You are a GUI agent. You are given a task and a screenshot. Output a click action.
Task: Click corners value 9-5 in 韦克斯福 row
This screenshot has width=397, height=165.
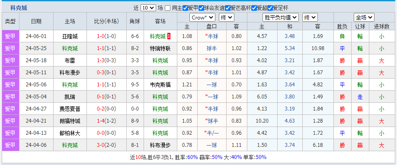(135, 85)
